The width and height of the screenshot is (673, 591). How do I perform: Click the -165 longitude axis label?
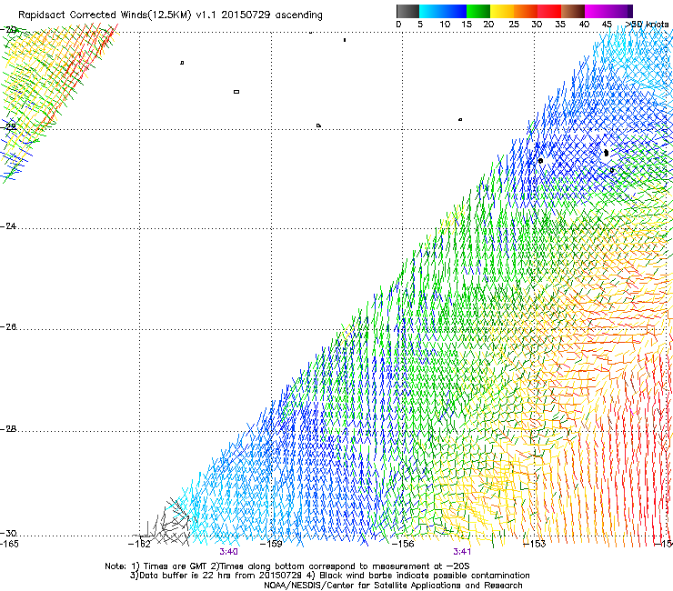(9, 544)
